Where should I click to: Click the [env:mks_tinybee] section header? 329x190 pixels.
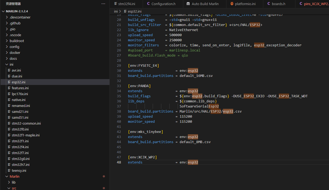pos(145,132)
